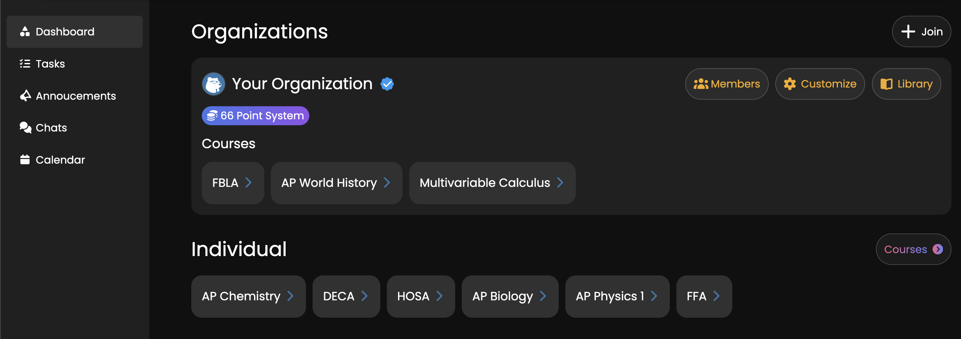The image size is (961, 339).
Task: Click the Announcements megaphone icon
Action: pyautogui.click(x=25, y=96)
